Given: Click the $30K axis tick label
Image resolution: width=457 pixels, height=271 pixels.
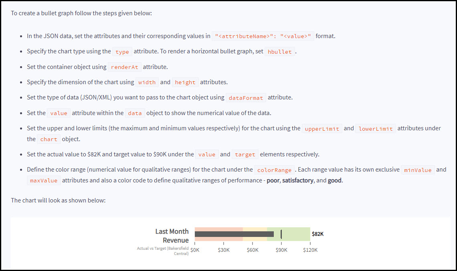Looking at the screenshot, I should 224,250.
